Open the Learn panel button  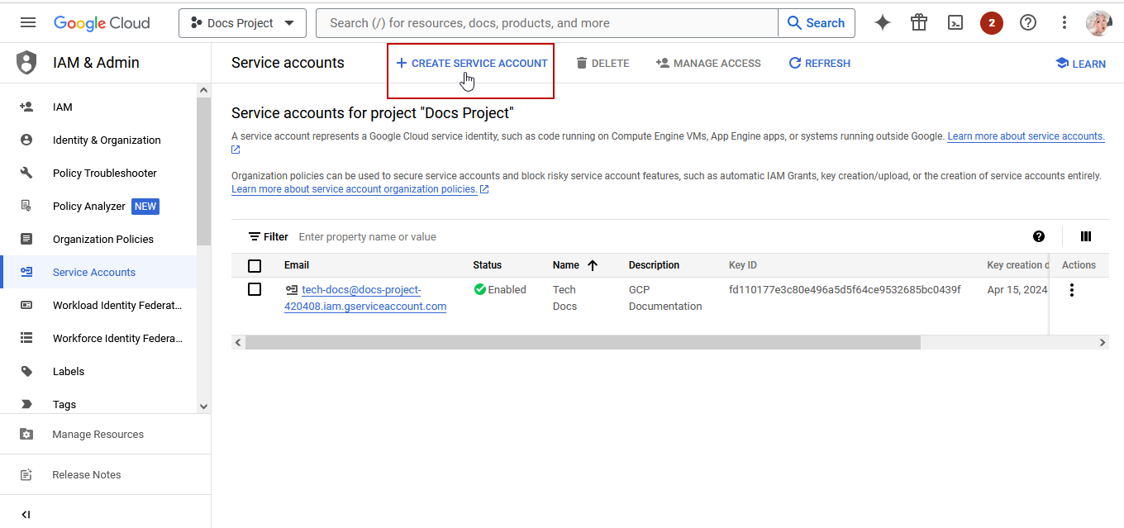click(1080, 64)
